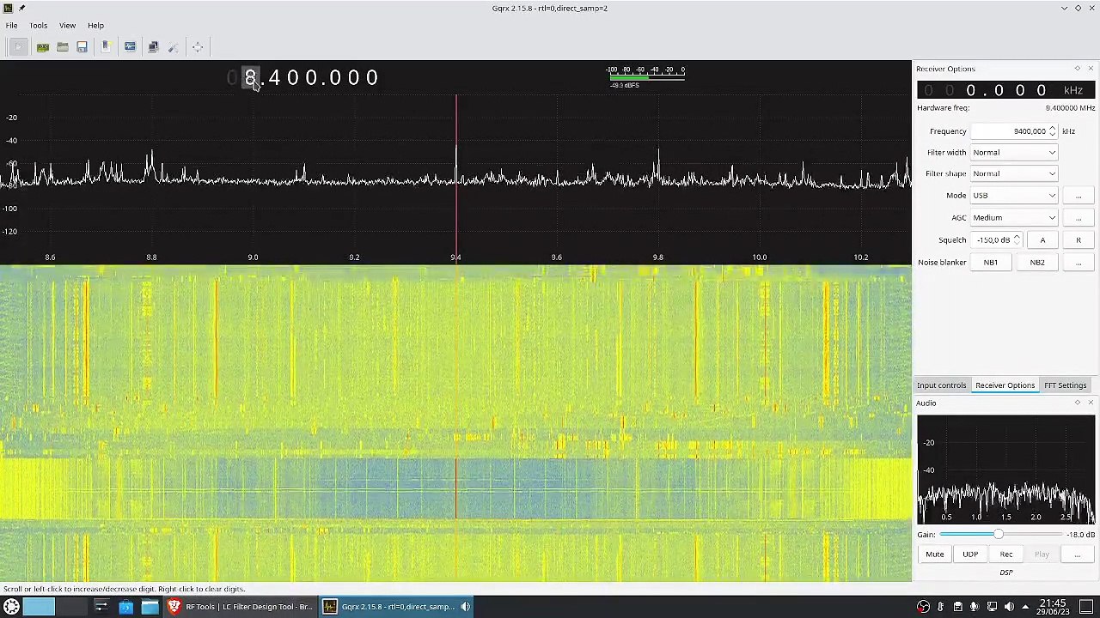The image size is (1100, 618).
Task: Switch to the FFT Settings tab
Action: pos(1065,385)
